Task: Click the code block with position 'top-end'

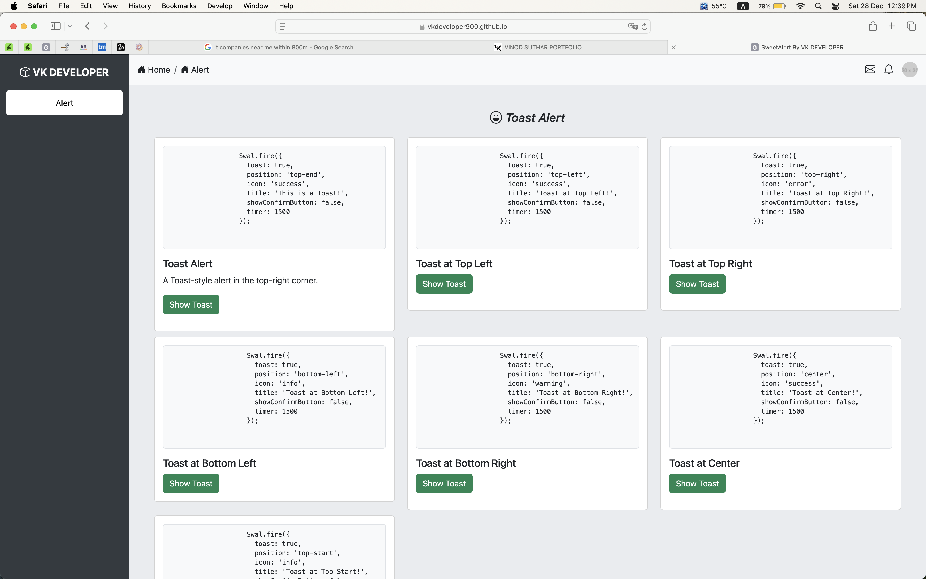Action: coord(274,197)
